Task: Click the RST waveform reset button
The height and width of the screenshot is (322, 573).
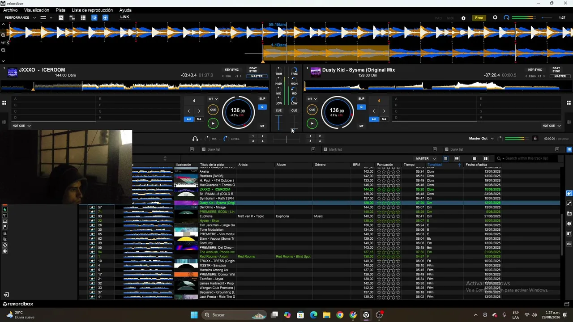Action: [x=3, y=42]
